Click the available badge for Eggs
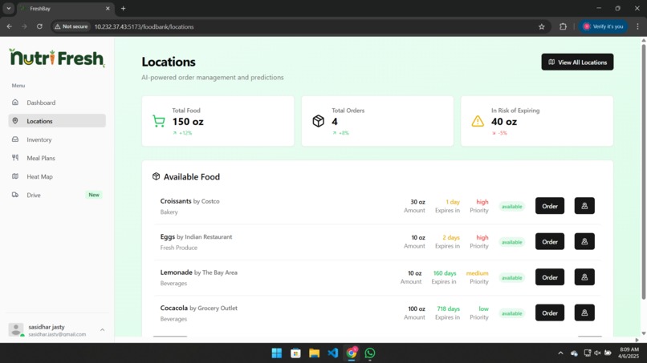This screenshot has height=363, width=647. [511, 242]
